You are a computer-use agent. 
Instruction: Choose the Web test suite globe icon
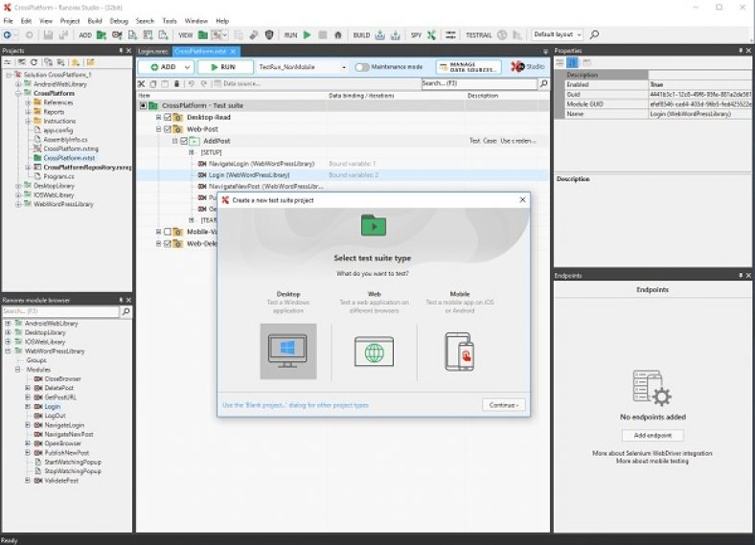[374, 352]
